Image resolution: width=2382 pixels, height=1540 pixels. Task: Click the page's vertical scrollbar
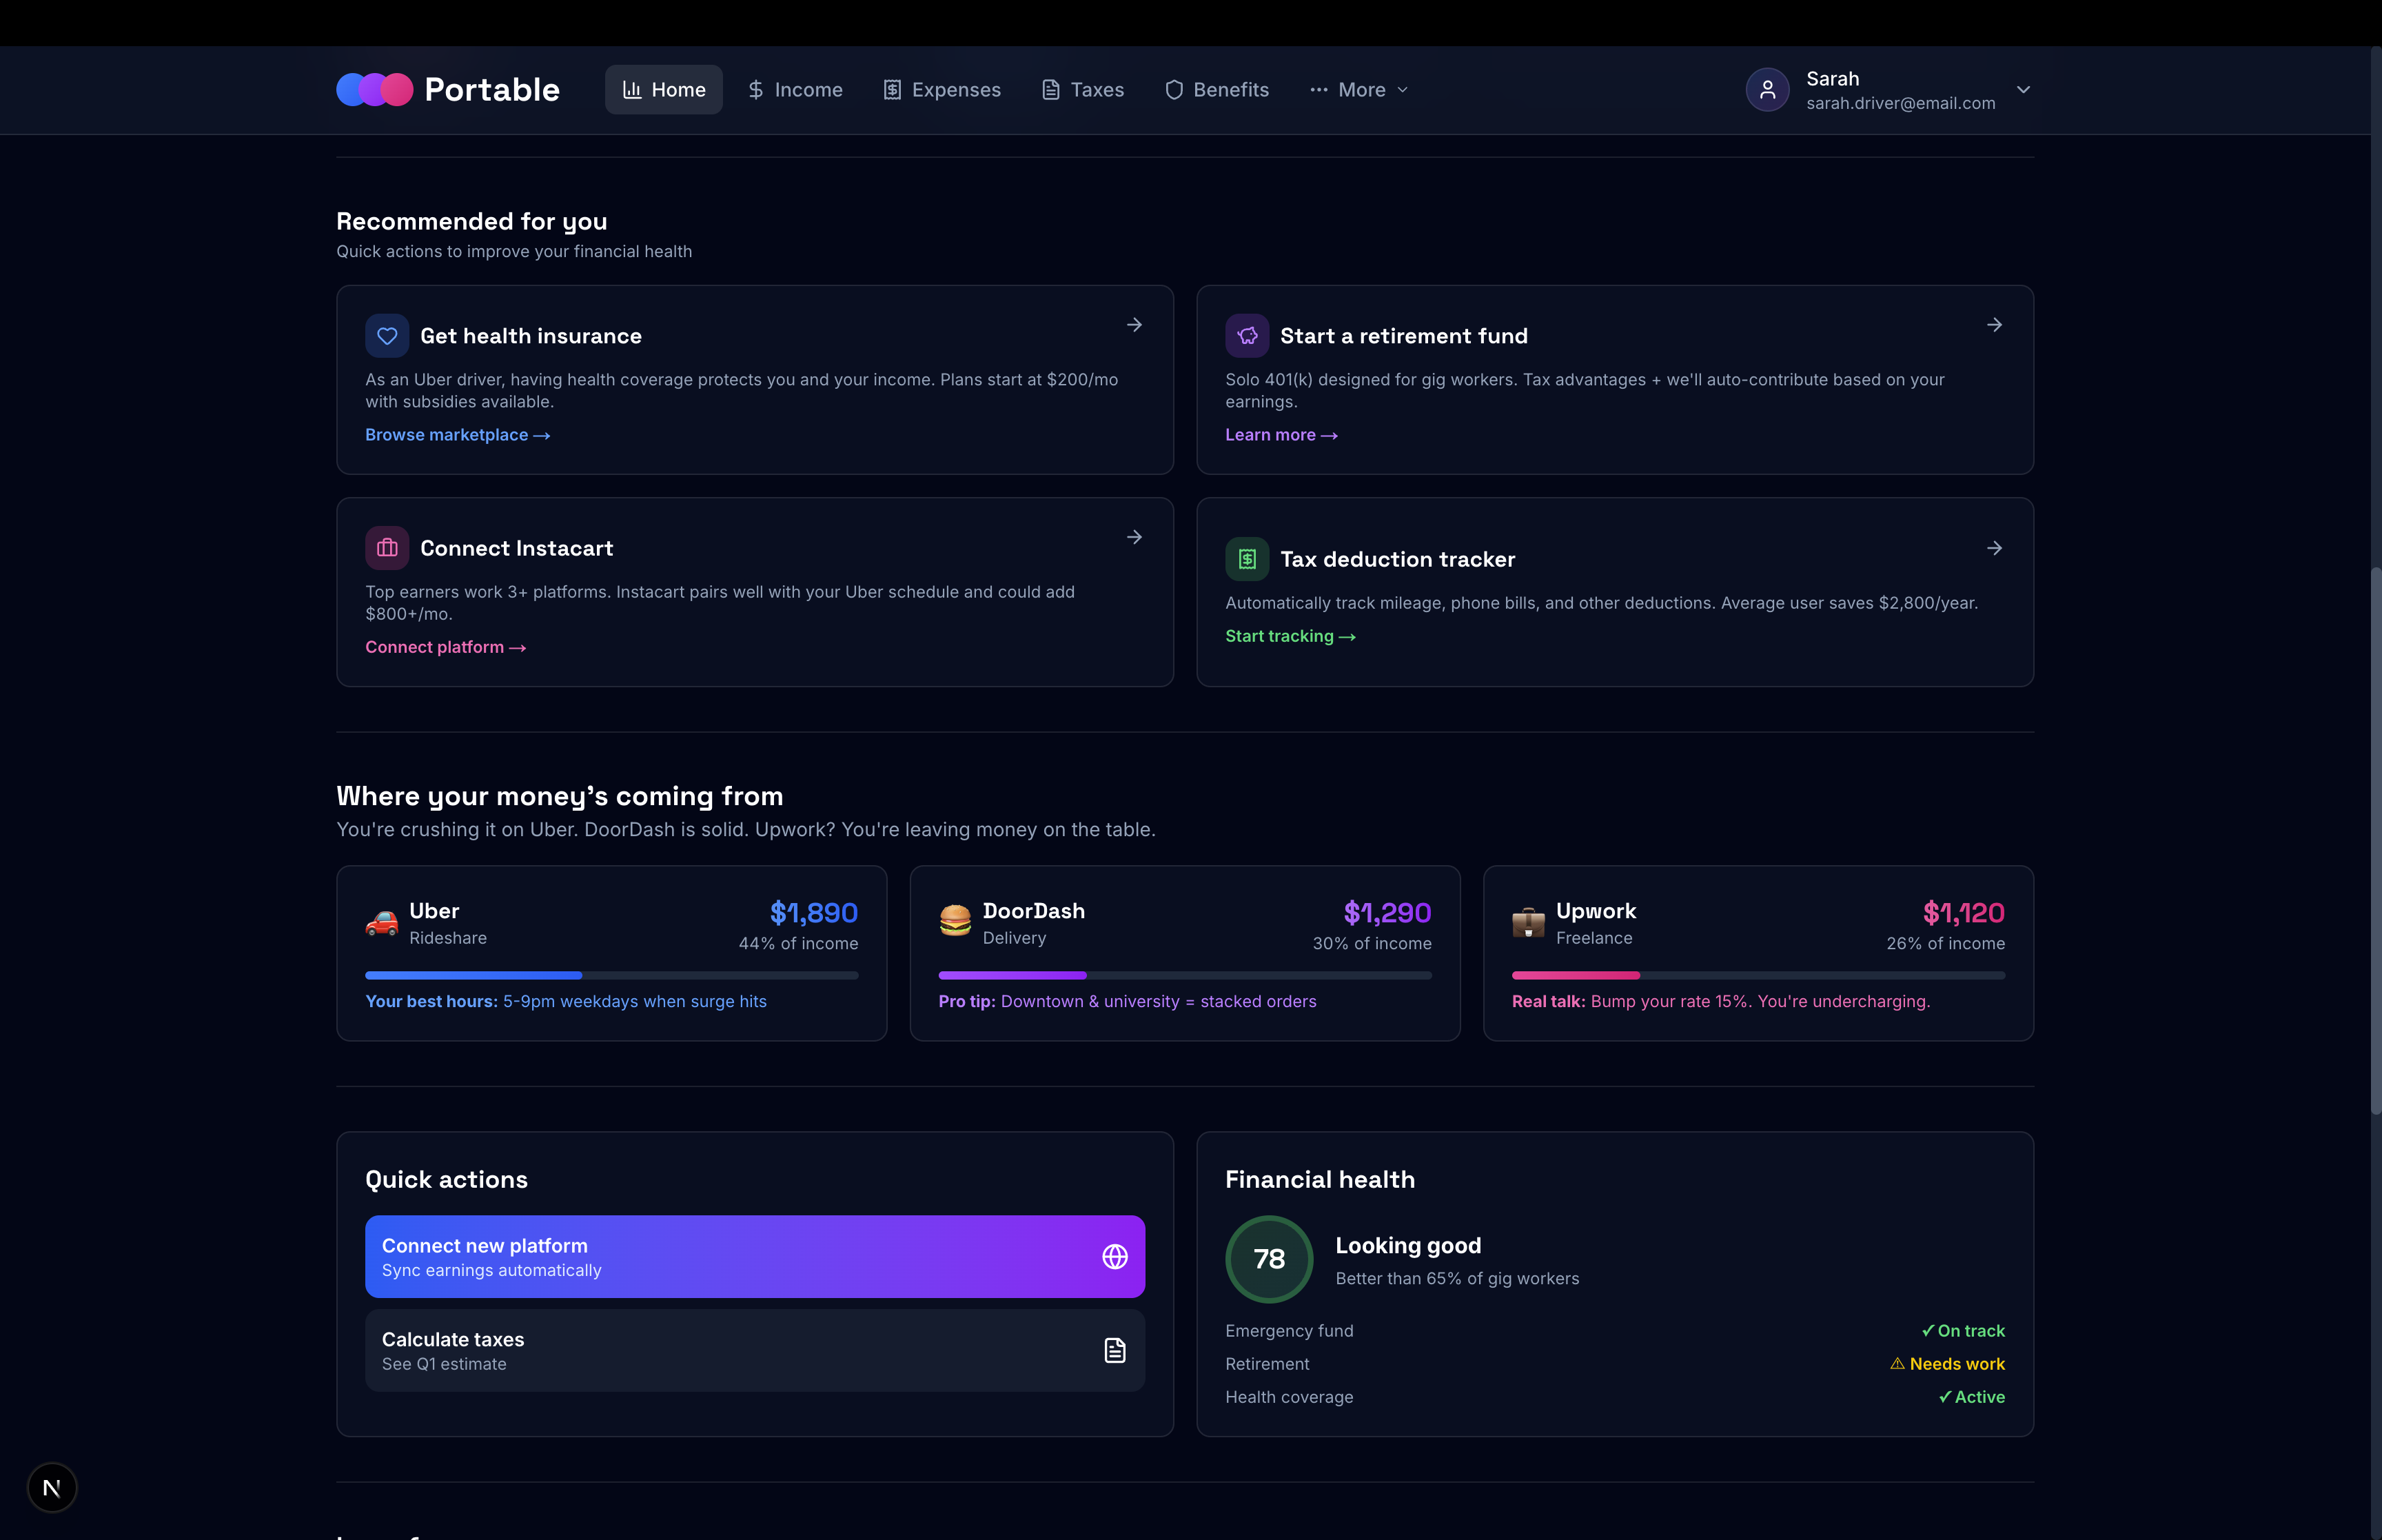(2375, 840)
